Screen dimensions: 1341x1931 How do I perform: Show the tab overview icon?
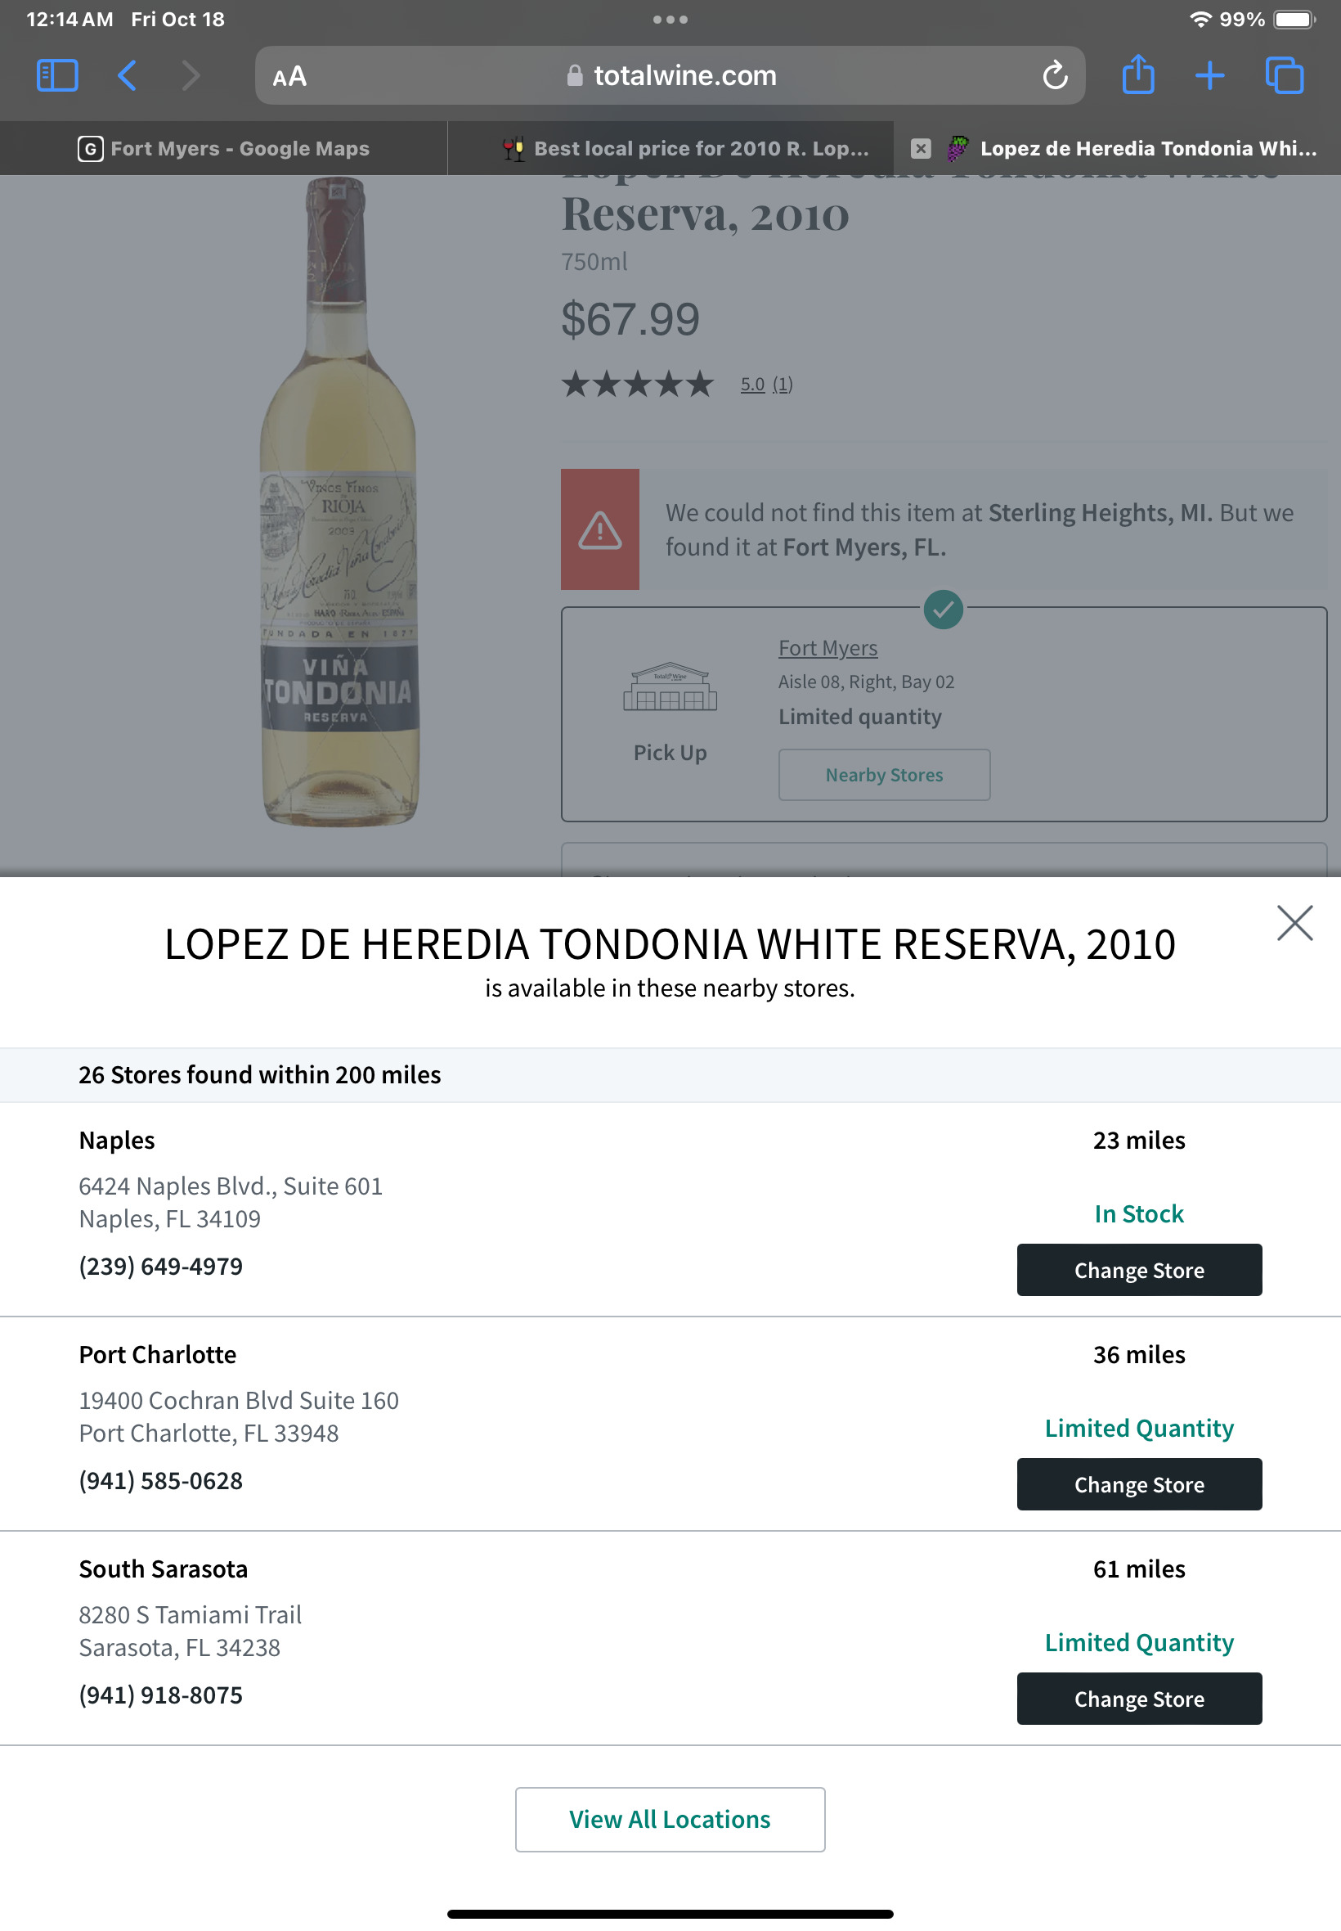pyautogui.click(x=1283, y=75)
